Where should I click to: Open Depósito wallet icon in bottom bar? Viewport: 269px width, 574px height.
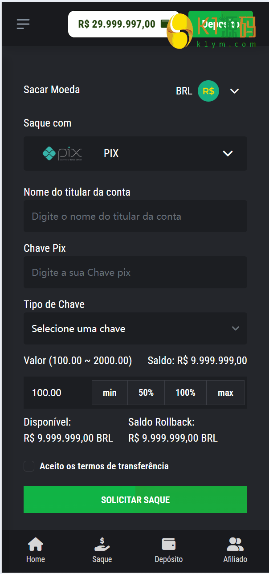[168, 545]
